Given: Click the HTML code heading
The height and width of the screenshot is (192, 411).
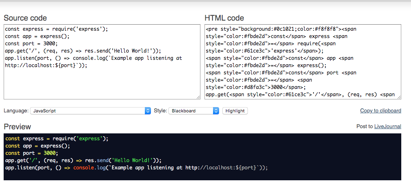Looking at the screenshot, I should coord(224,18).
